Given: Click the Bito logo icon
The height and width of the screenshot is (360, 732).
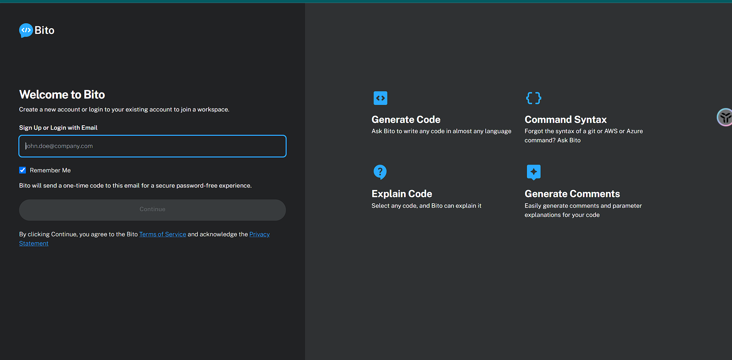Looking at the screenshot, I should pyautogui.click(x=26, y=30).
